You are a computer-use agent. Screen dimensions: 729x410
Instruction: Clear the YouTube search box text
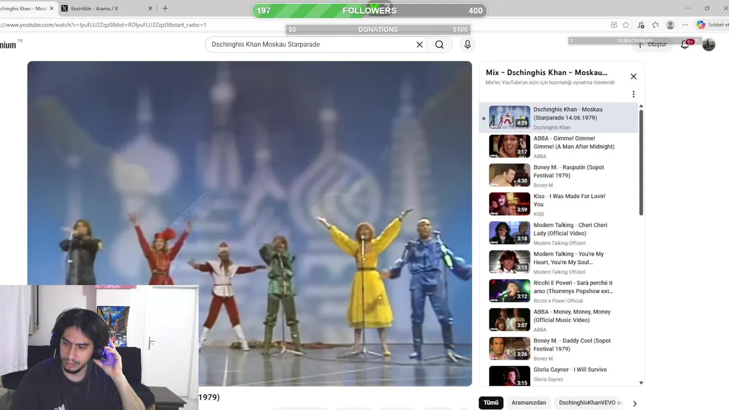pyautogui.click(x=420, y=44)
